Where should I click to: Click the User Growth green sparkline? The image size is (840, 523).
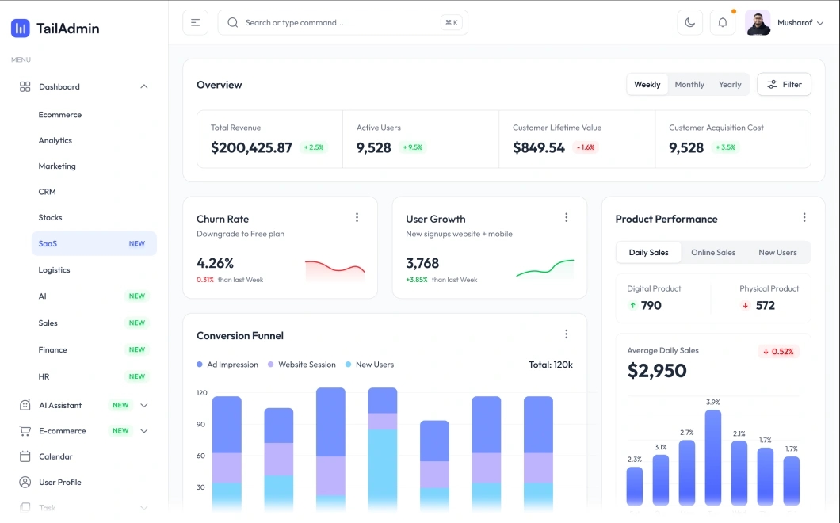[545, 268]
